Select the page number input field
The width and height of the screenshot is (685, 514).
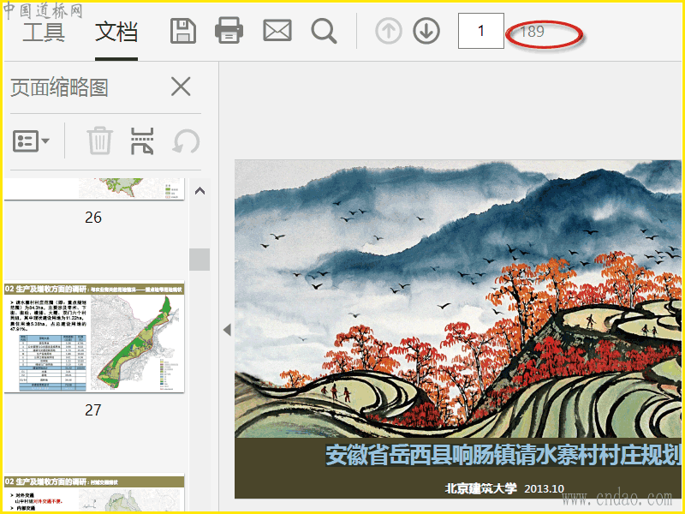tap(481, 31)
